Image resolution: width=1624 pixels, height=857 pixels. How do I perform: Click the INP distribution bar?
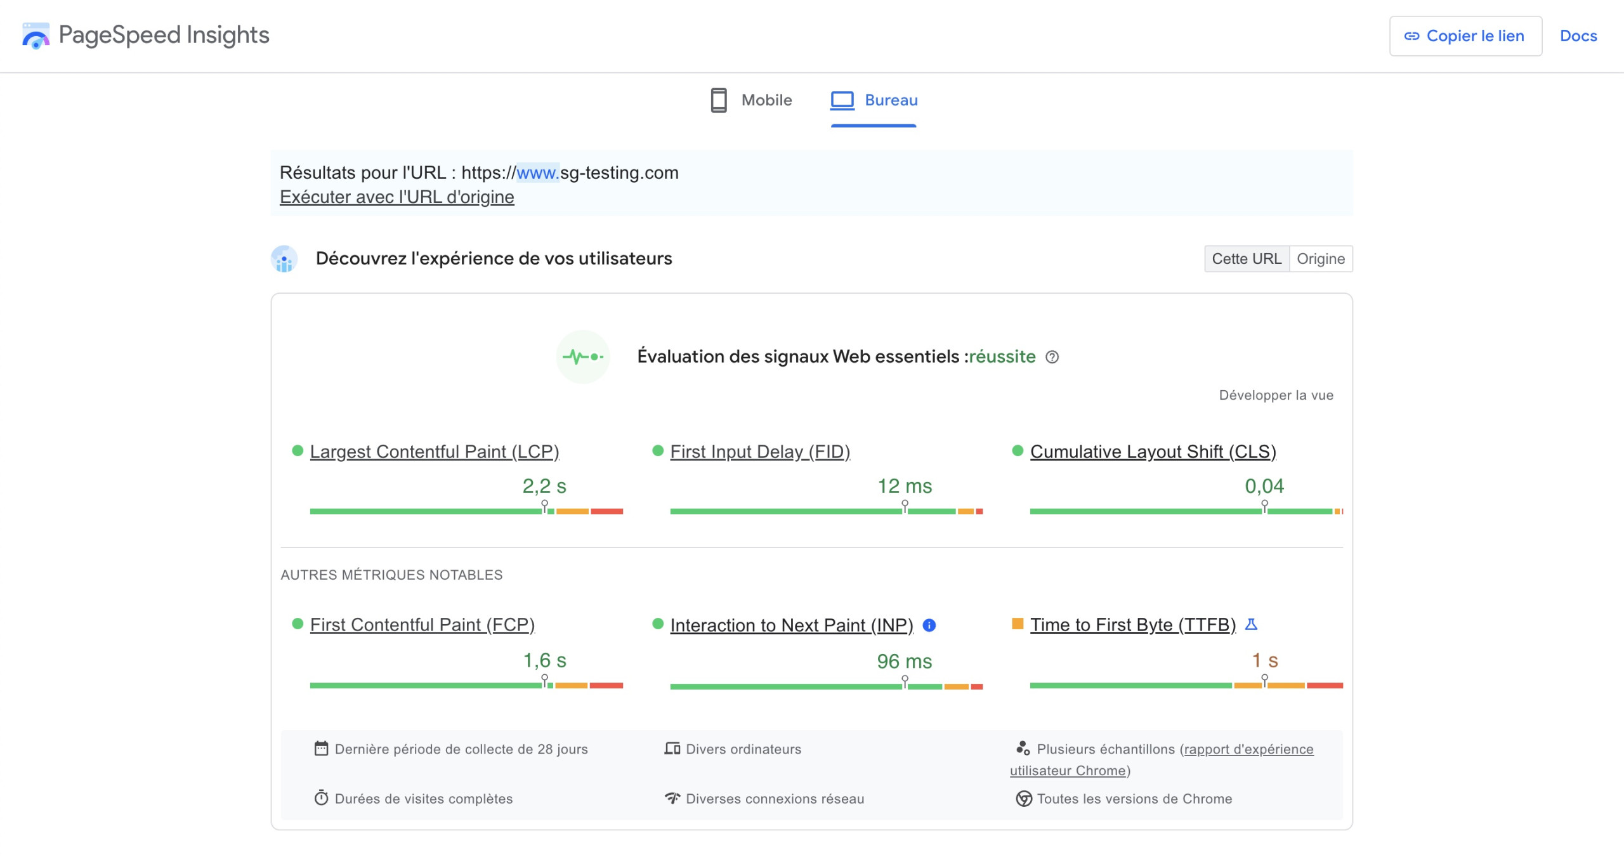827,686
